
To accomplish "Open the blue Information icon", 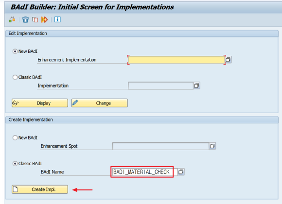I will 57,19.
